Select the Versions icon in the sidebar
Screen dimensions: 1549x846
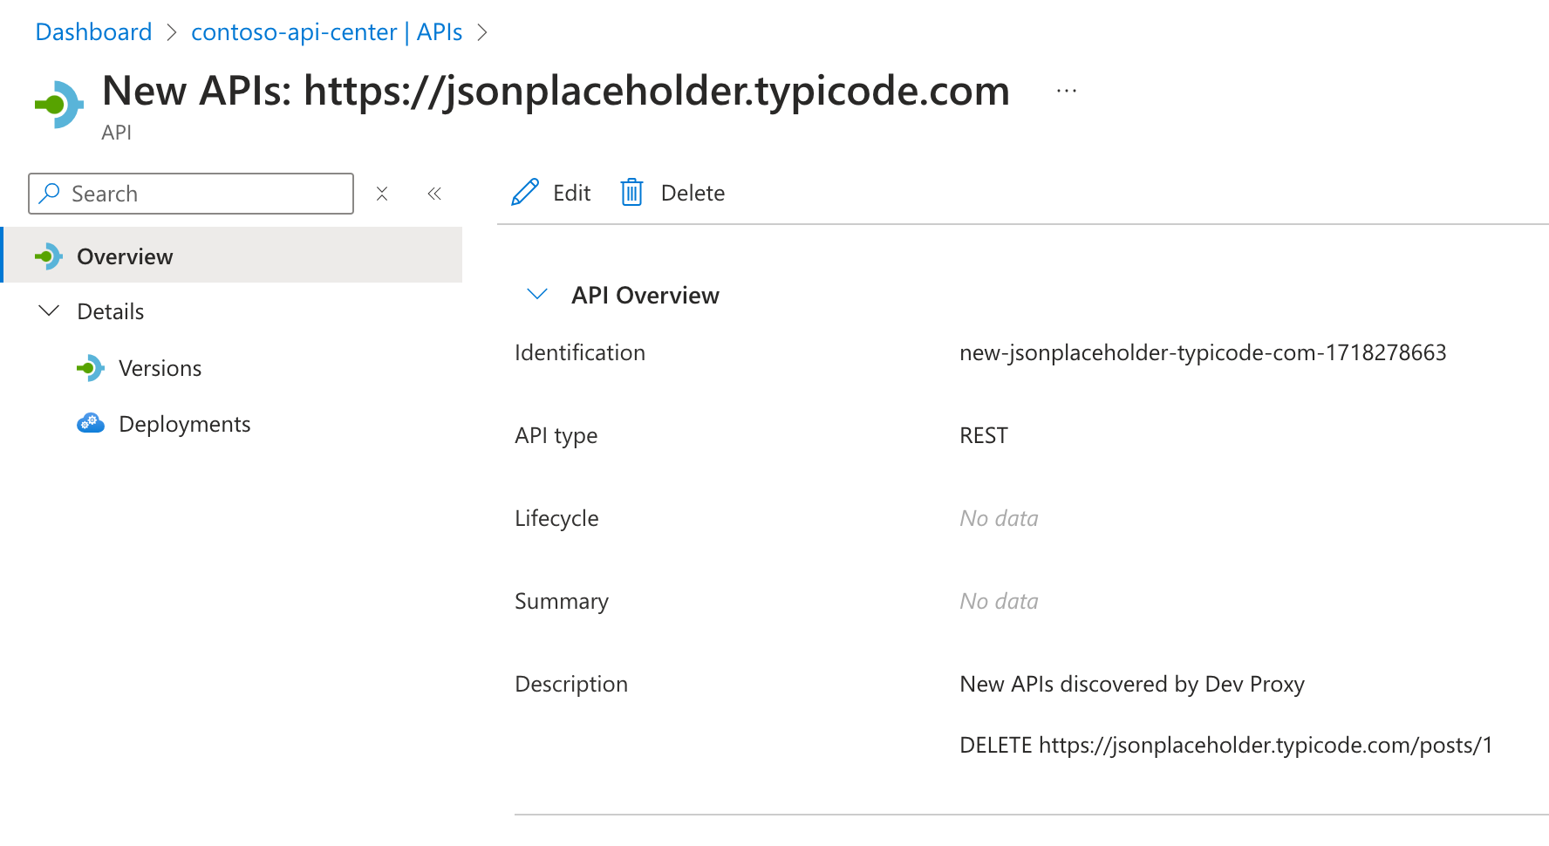click(91, 367)
